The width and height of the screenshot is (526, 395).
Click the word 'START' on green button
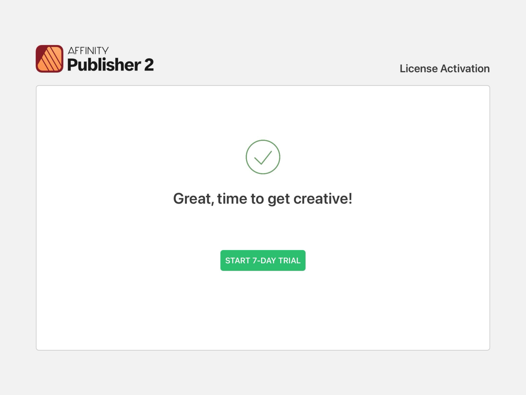point(237,260)
